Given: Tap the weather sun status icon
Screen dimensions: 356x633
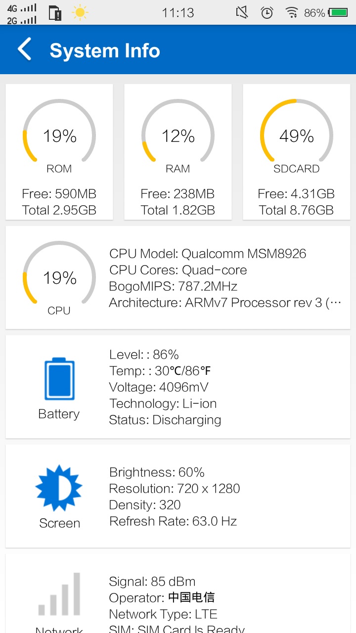Looking at the screenshot, I should 80,13.
